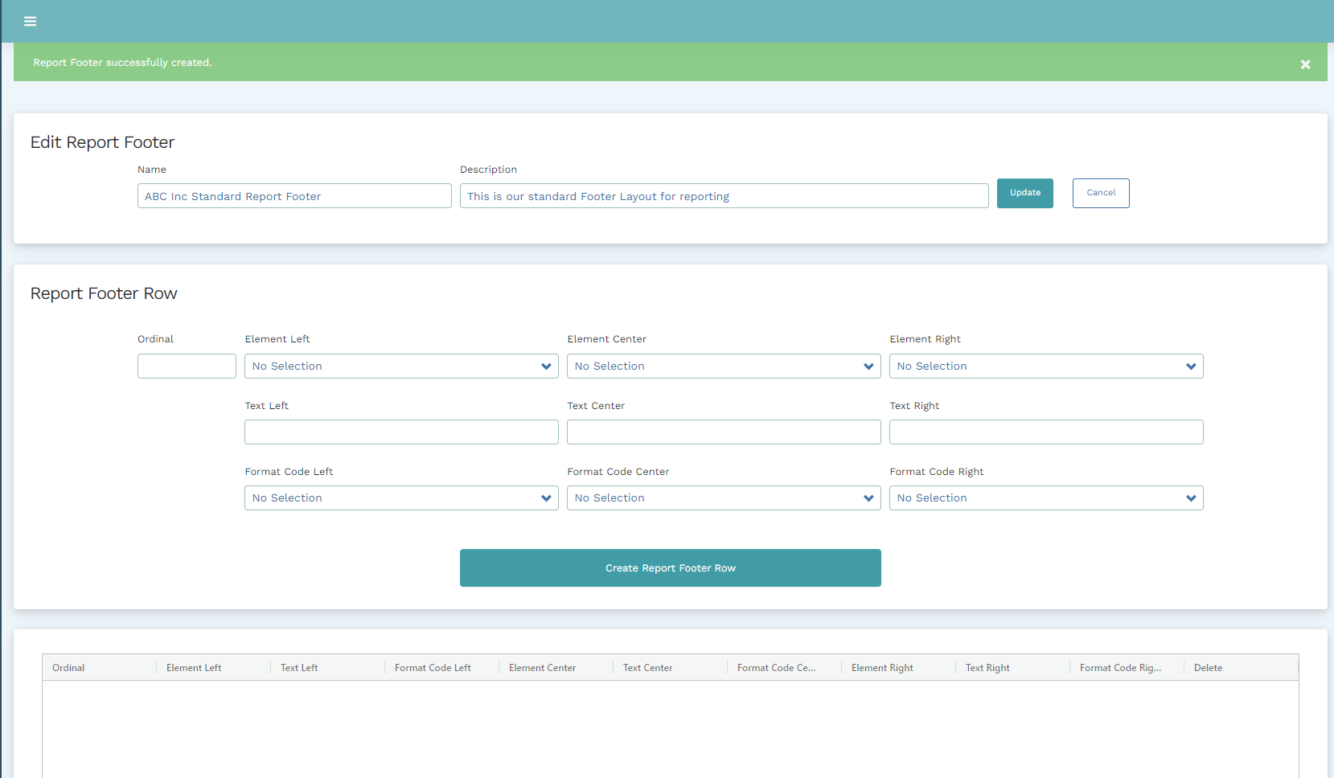Open the Format Code Right dropdown
Screen dimensions: 1334x778
click(x=1046, y=498)
